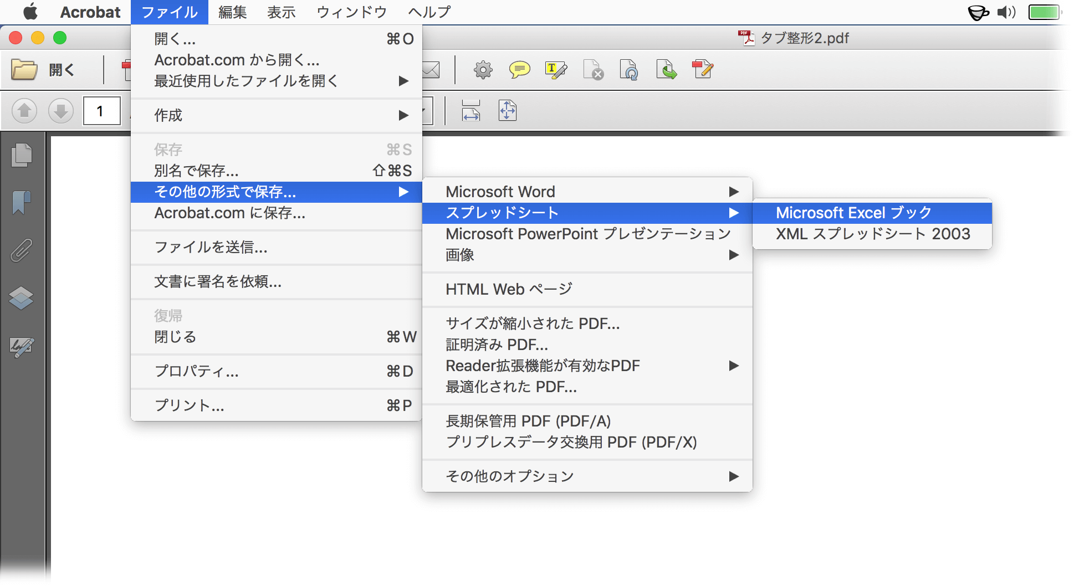The image size is (1074, 586).
Task: Choose 証明済み PDF...
Action: pyautogui.click(x=587, y=345)
